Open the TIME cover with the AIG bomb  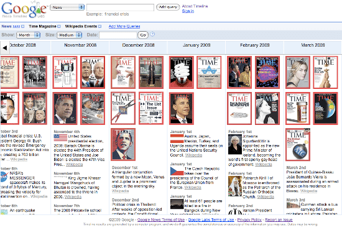pyautogui.click(x=298, y=145)
